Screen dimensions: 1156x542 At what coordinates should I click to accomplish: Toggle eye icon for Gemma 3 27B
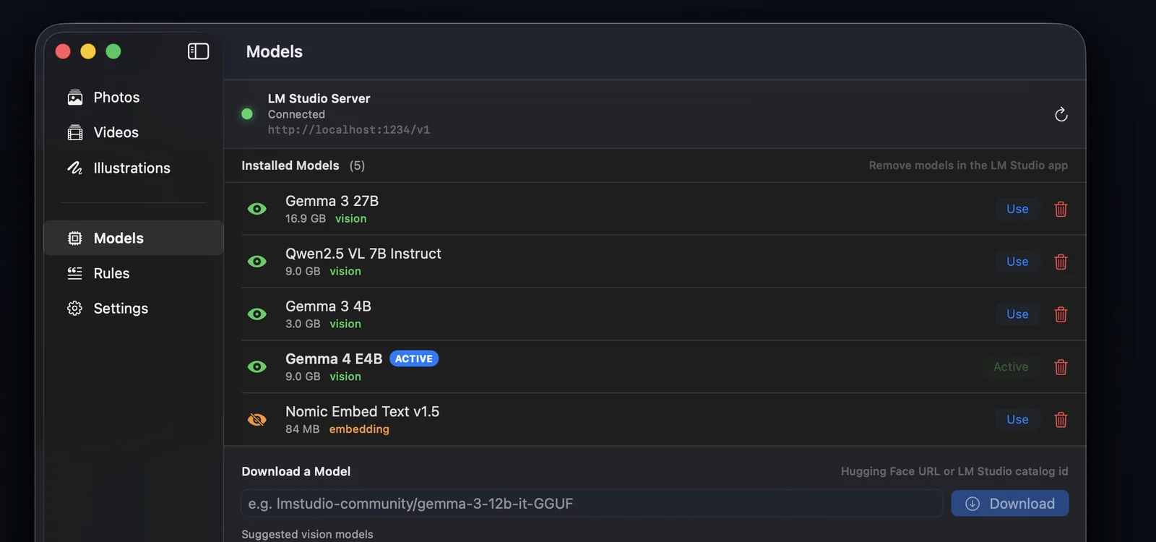pos(257,209)
